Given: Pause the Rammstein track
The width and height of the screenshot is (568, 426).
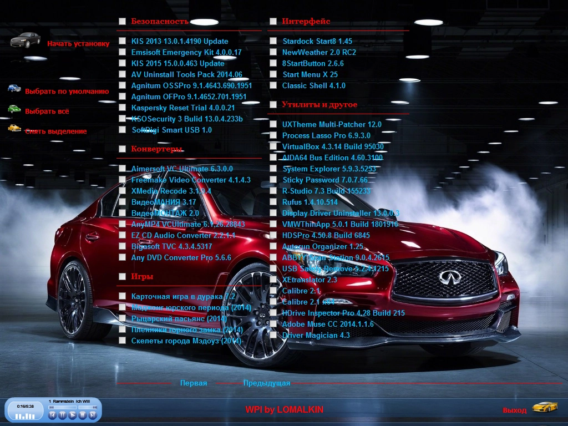Looking at the screenshot, I should pos(62,415).
